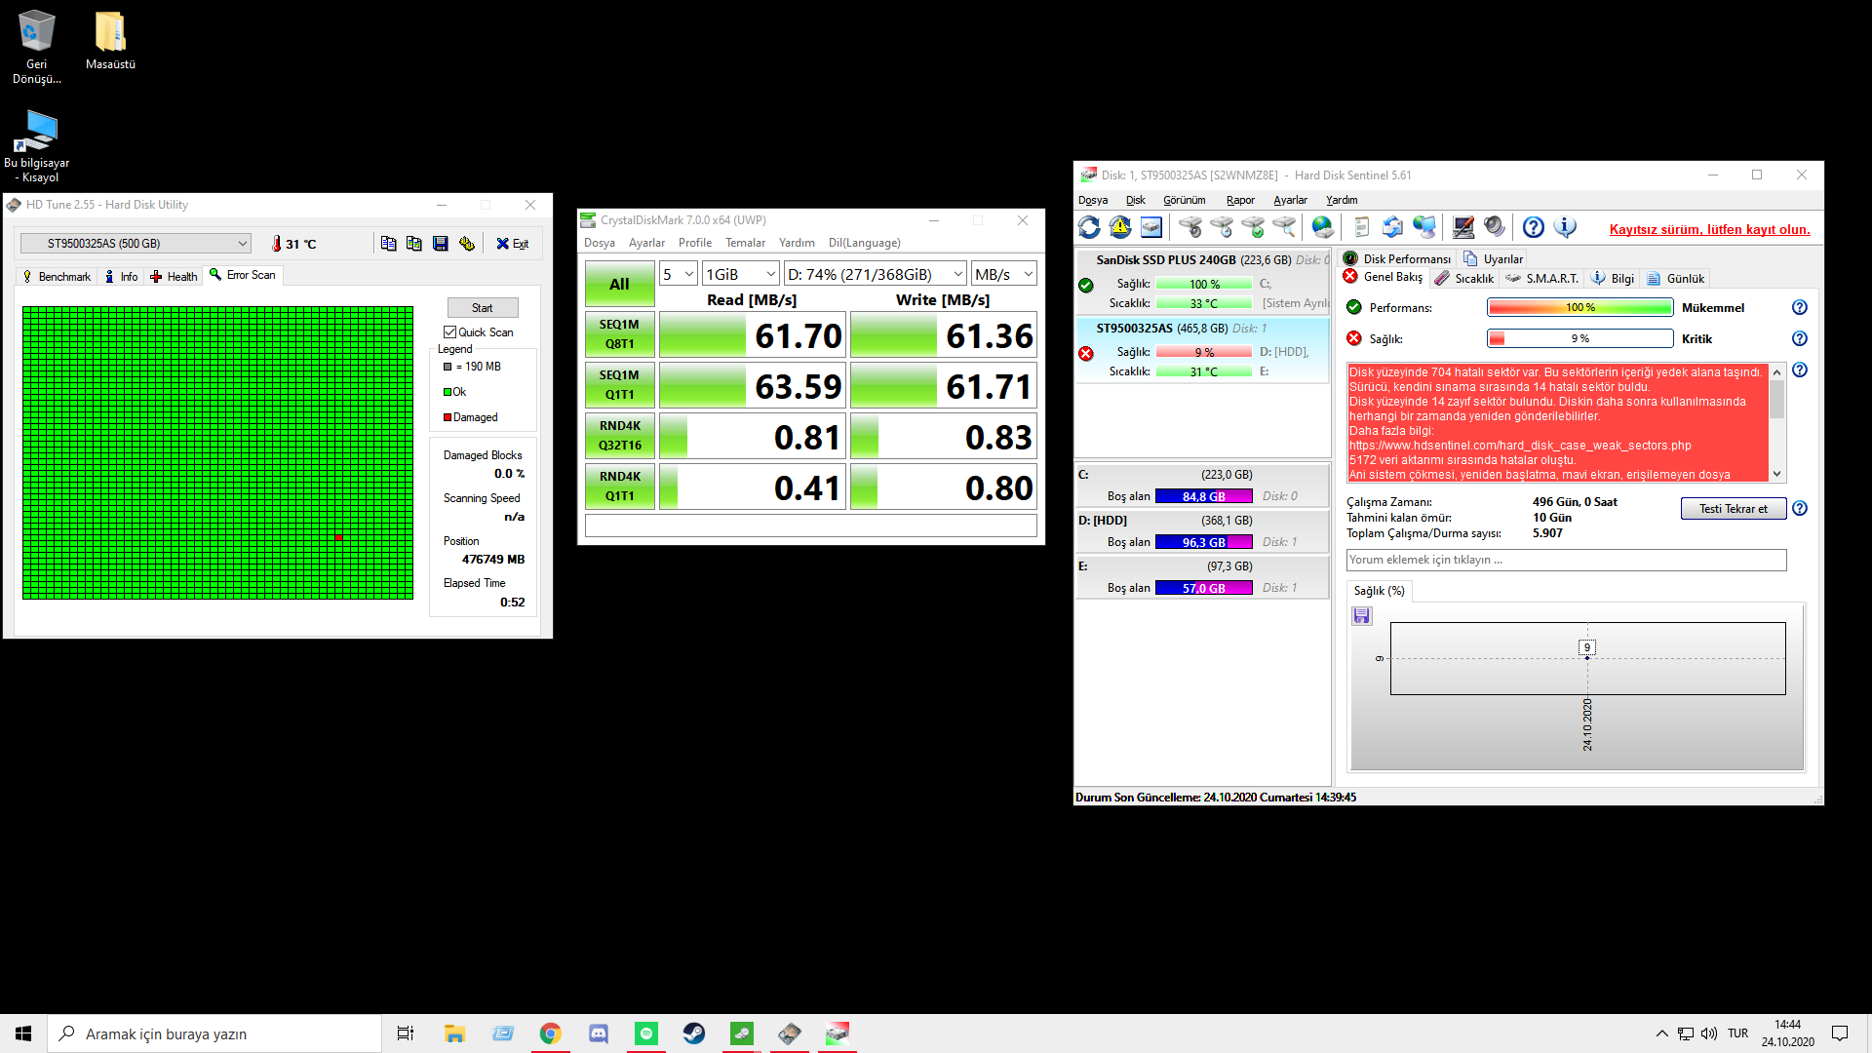Click HD Tune options wrench icon
This screenshot has height=1053, width=1872.
467,244
